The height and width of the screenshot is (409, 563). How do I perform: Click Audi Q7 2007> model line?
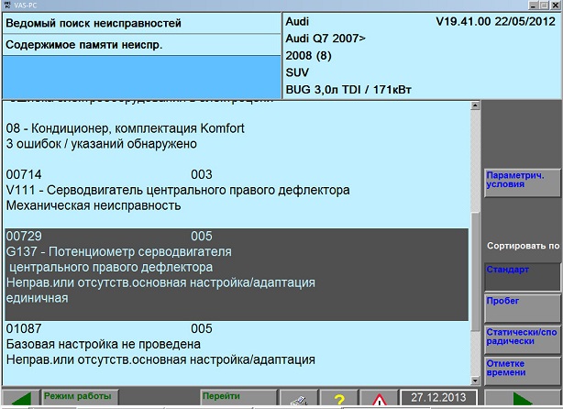(326, 39)
